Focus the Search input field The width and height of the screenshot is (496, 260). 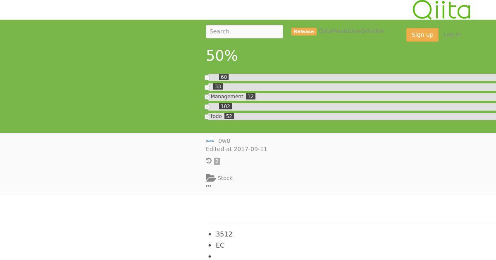[244, 31]
